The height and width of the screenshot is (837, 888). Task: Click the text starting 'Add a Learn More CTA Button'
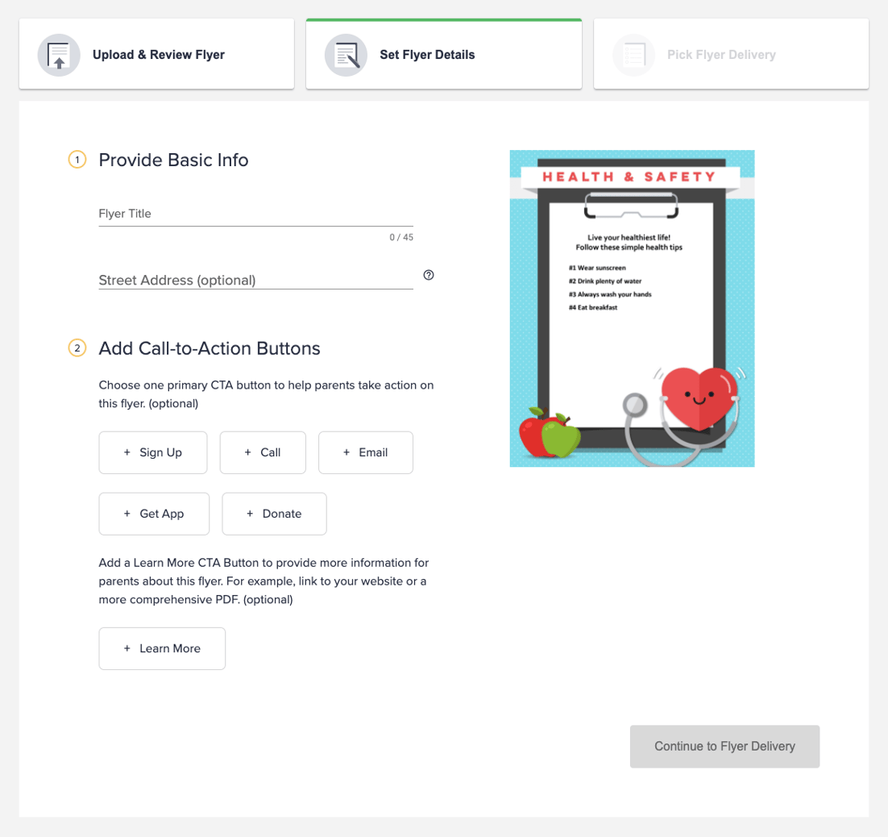(x=264, y=581)
